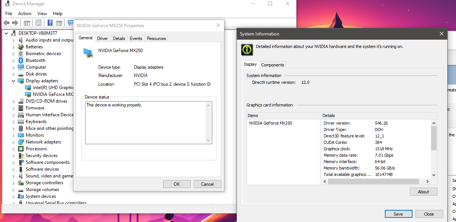Select the Keyboards category icon
The image size is (456, 222).
[21, 122]
